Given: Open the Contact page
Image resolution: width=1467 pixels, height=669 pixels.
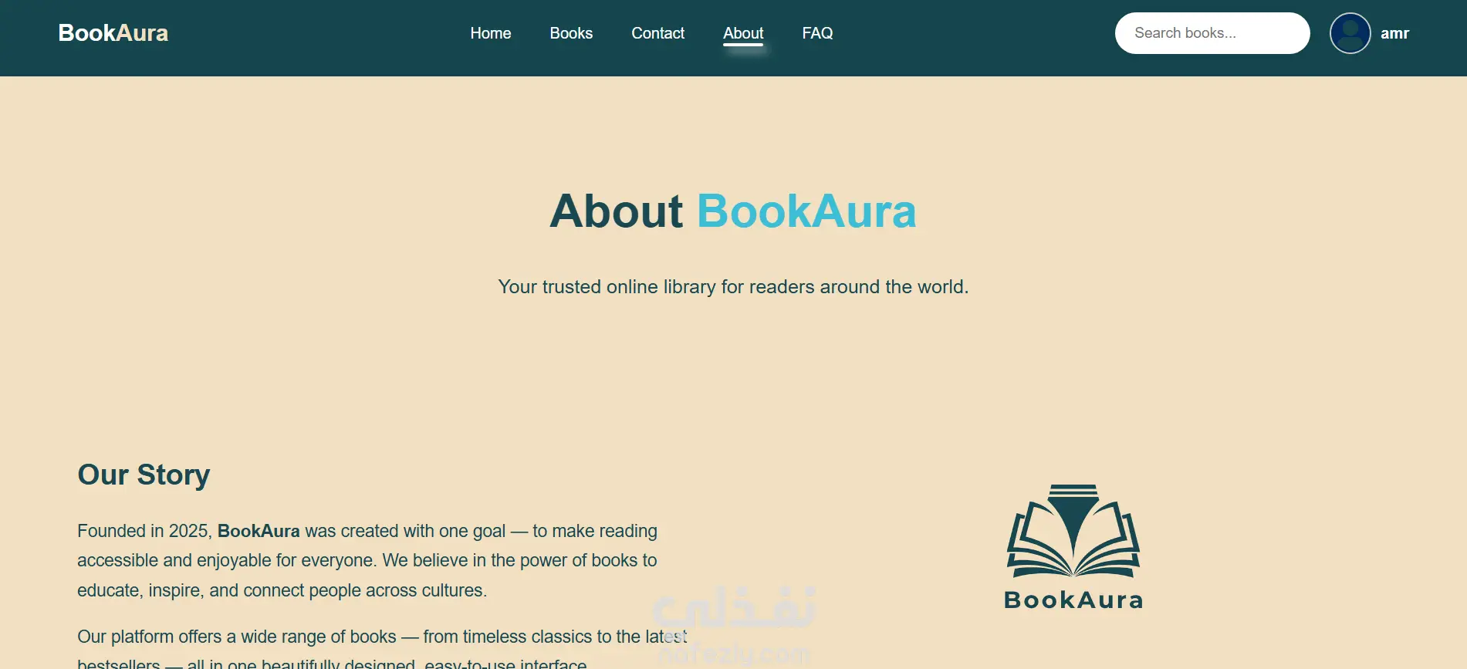Looking at the screenshot, I should (x=657, y=33).
